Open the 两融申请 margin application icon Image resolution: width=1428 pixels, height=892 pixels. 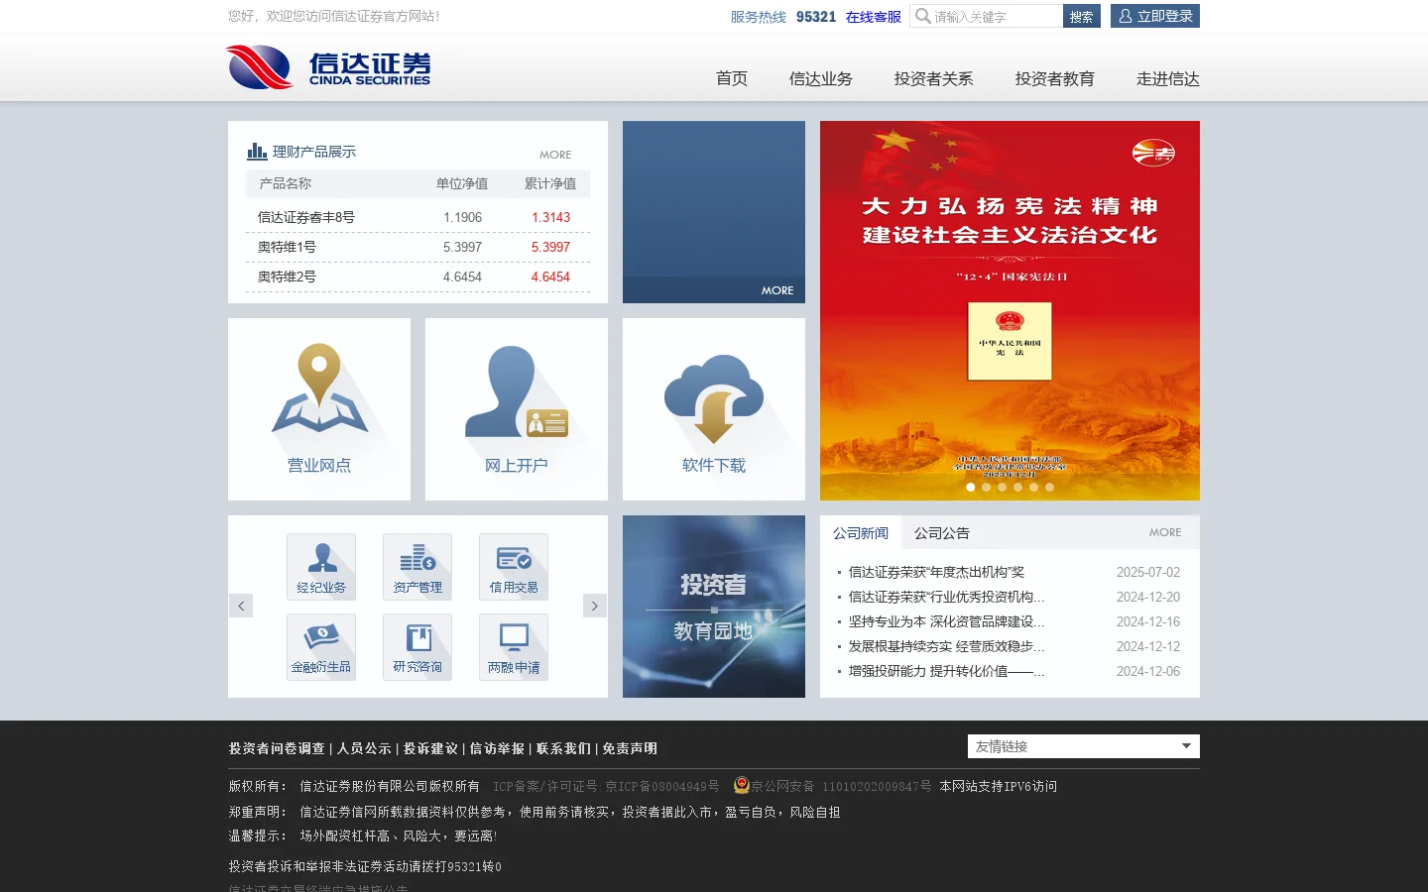514,646
